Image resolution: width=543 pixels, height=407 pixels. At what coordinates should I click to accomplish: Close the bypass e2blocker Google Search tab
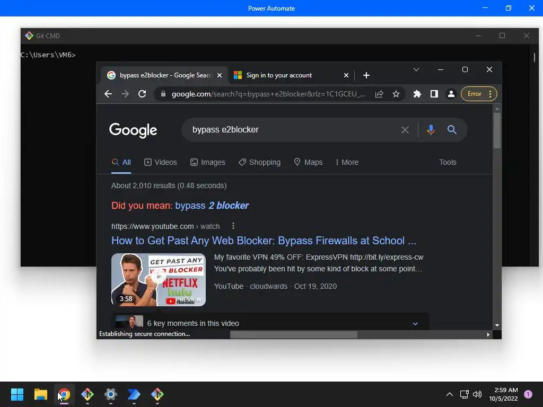tap(220, 75)
